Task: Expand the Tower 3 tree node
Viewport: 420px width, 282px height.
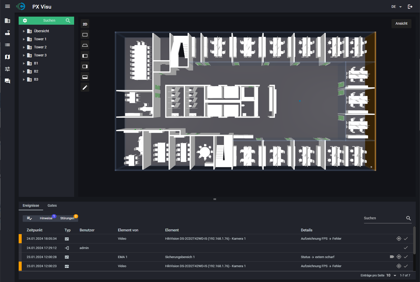Action: tap(24, 55)
